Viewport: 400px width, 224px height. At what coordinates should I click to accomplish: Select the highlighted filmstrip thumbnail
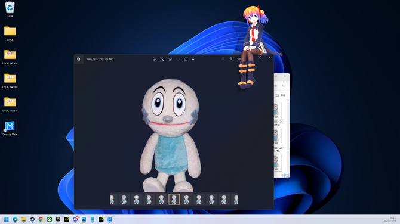[174, 200]
